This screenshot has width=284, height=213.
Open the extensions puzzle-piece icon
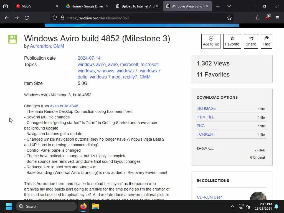click(x=257, y=18)
